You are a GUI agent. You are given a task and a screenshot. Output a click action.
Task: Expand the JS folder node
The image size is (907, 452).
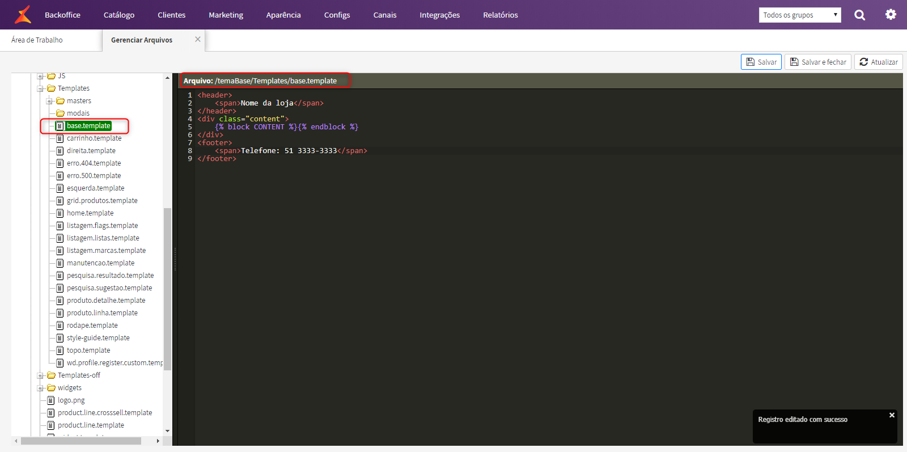(41, 77)
